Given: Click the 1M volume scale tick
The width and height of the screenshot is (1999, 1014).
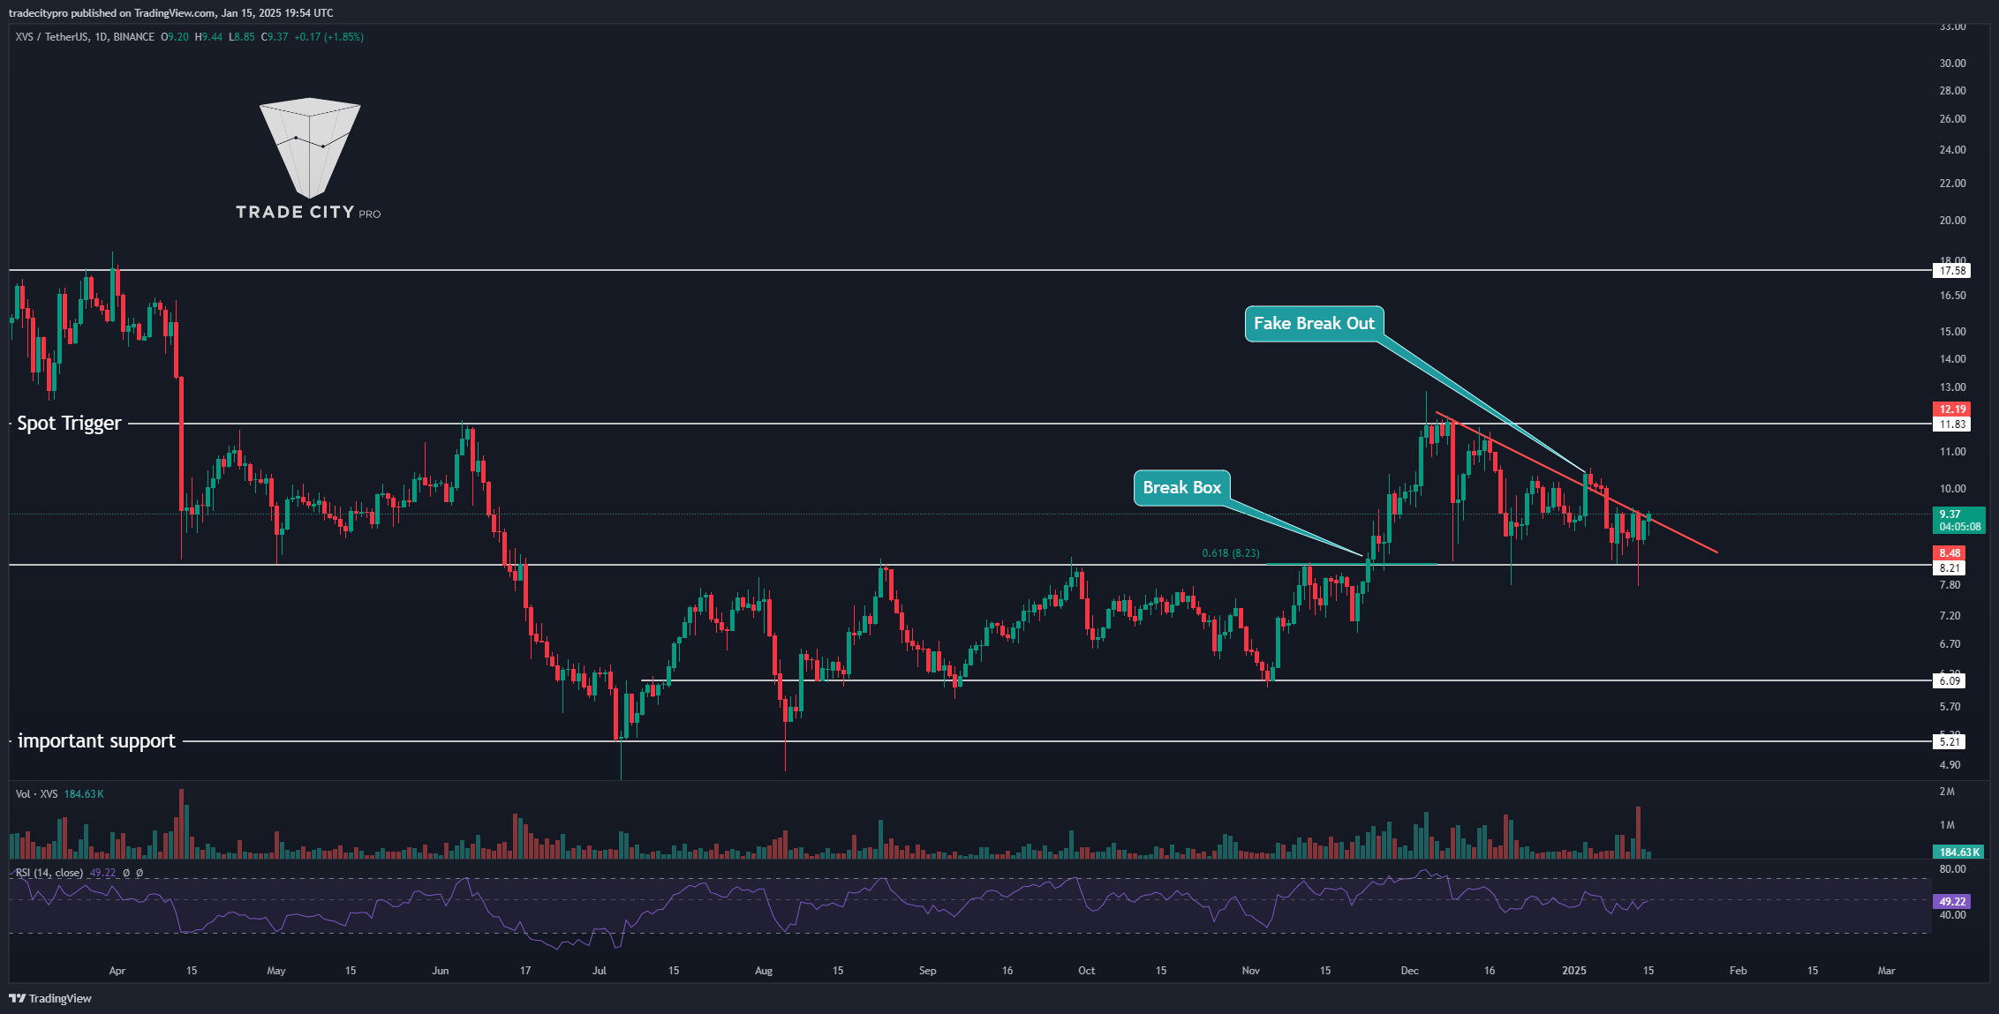Looking at the screenshot, I should 1947,825.
